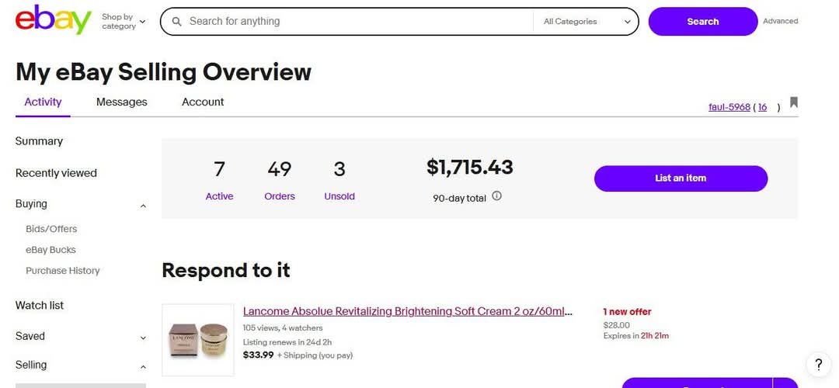Screen dimensions: 839x388
Task: Expand the Shop by category menu
Action: tap(124, 22)
